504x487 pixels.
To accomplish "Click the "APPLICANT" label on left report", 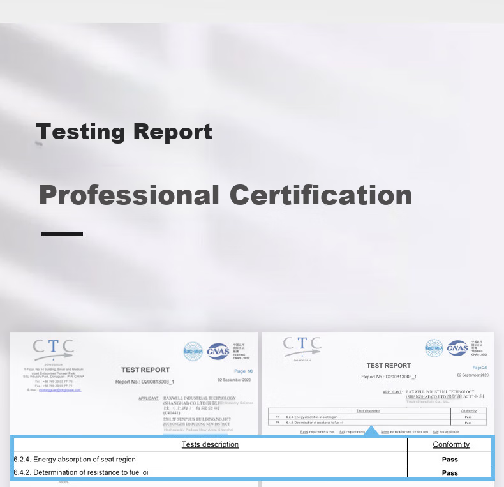I will (149, 398).
